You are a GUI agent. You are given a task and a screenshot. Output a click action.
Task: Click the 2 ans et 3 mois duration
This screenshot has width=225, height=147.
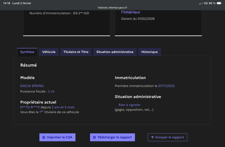[x=63, y=107]
